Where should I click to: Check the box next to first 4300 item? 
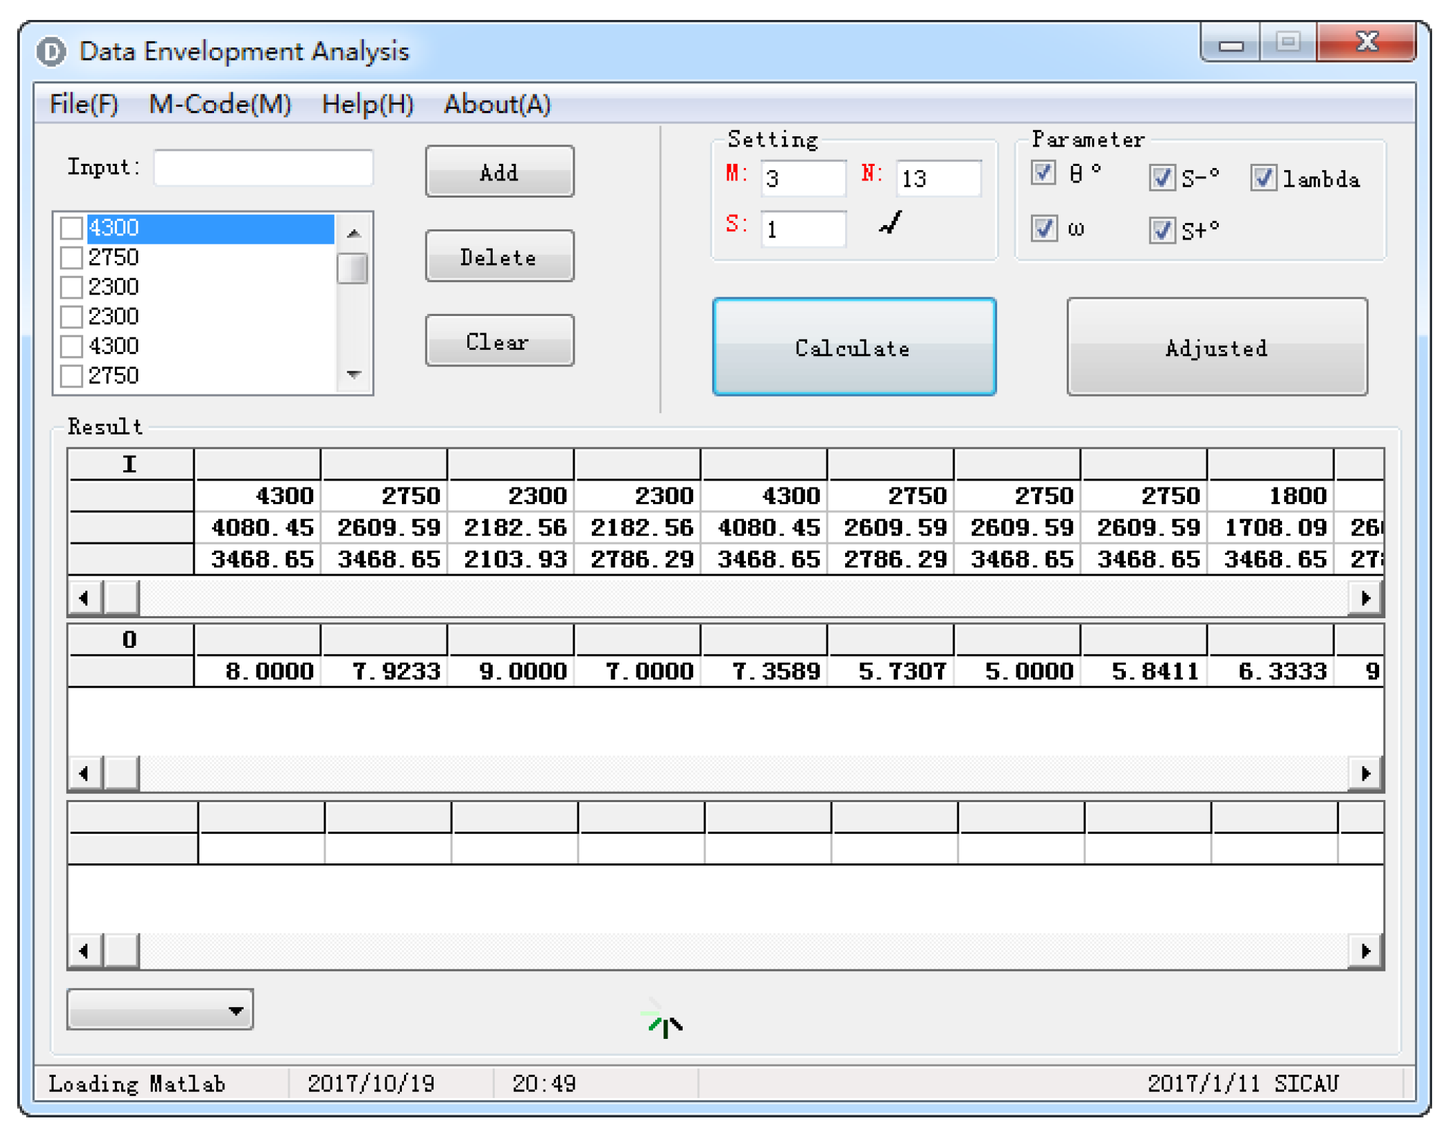pyautogui.click(x=72, y=228)
